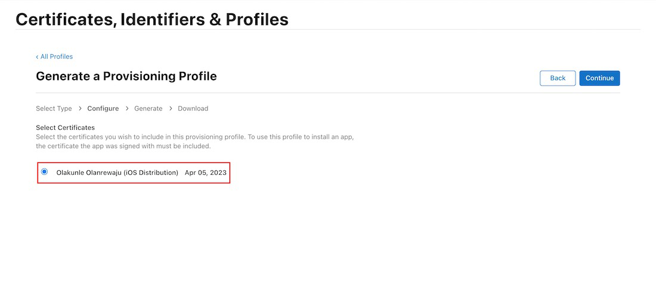
Task: Click the Apr 05, 2023 expiration date
Action: pyautogui.click(x=206, y=173)
